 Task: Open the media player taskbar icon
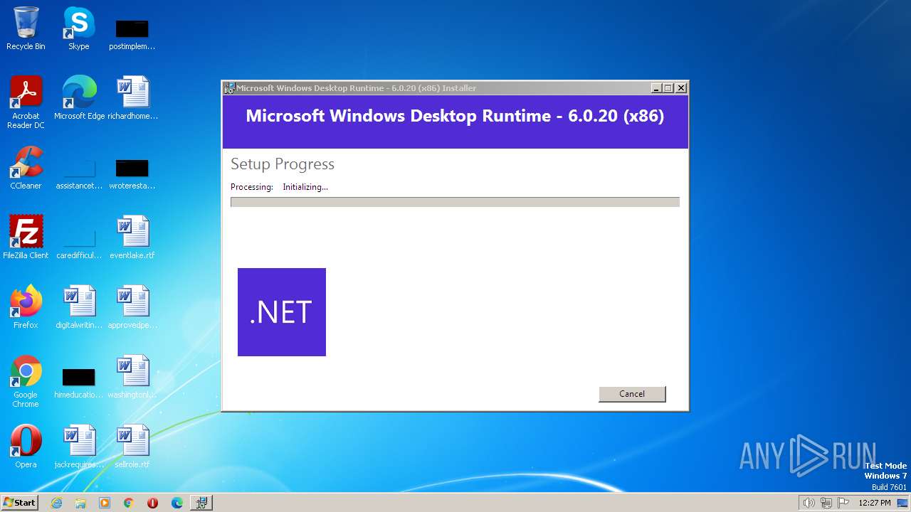click(105, 503)
